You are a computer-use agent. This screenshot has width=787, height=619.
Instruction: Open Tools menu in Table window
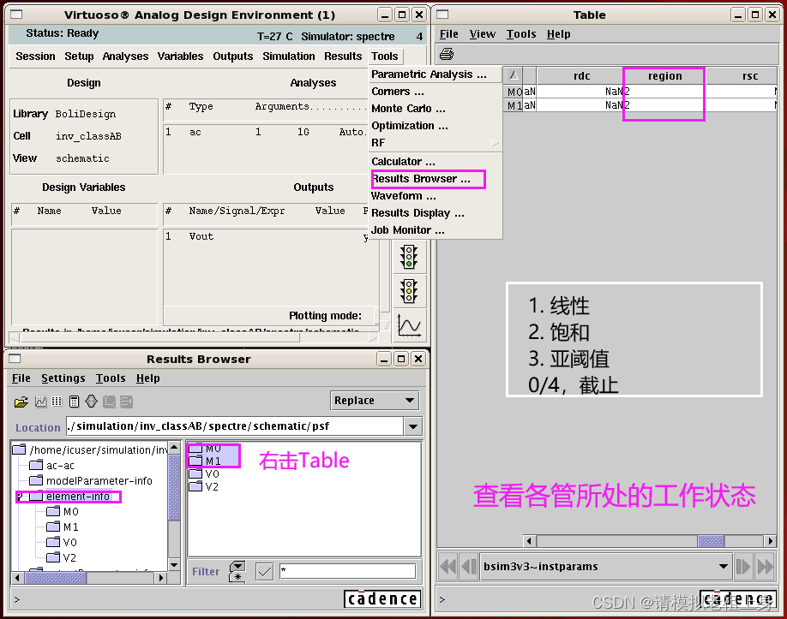pyautogui.click(x=521, y=34)
